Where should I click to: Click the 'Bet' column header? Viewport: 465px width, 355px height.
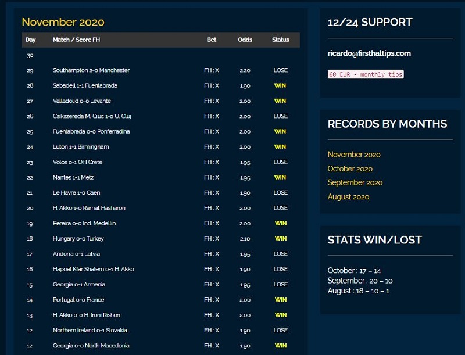pos(212,40)
